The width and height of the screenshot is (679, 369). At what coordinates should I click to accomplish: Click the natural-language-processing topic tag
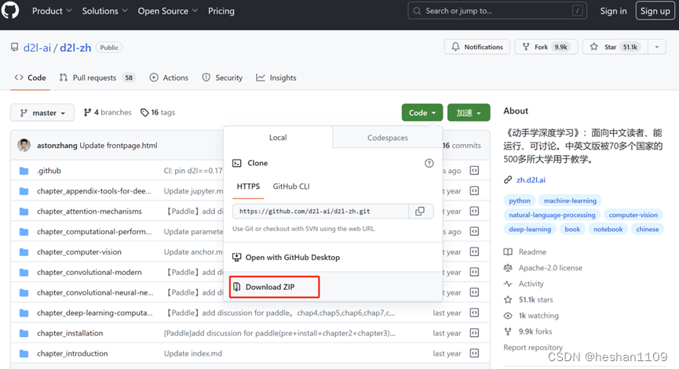pos(552,215)
